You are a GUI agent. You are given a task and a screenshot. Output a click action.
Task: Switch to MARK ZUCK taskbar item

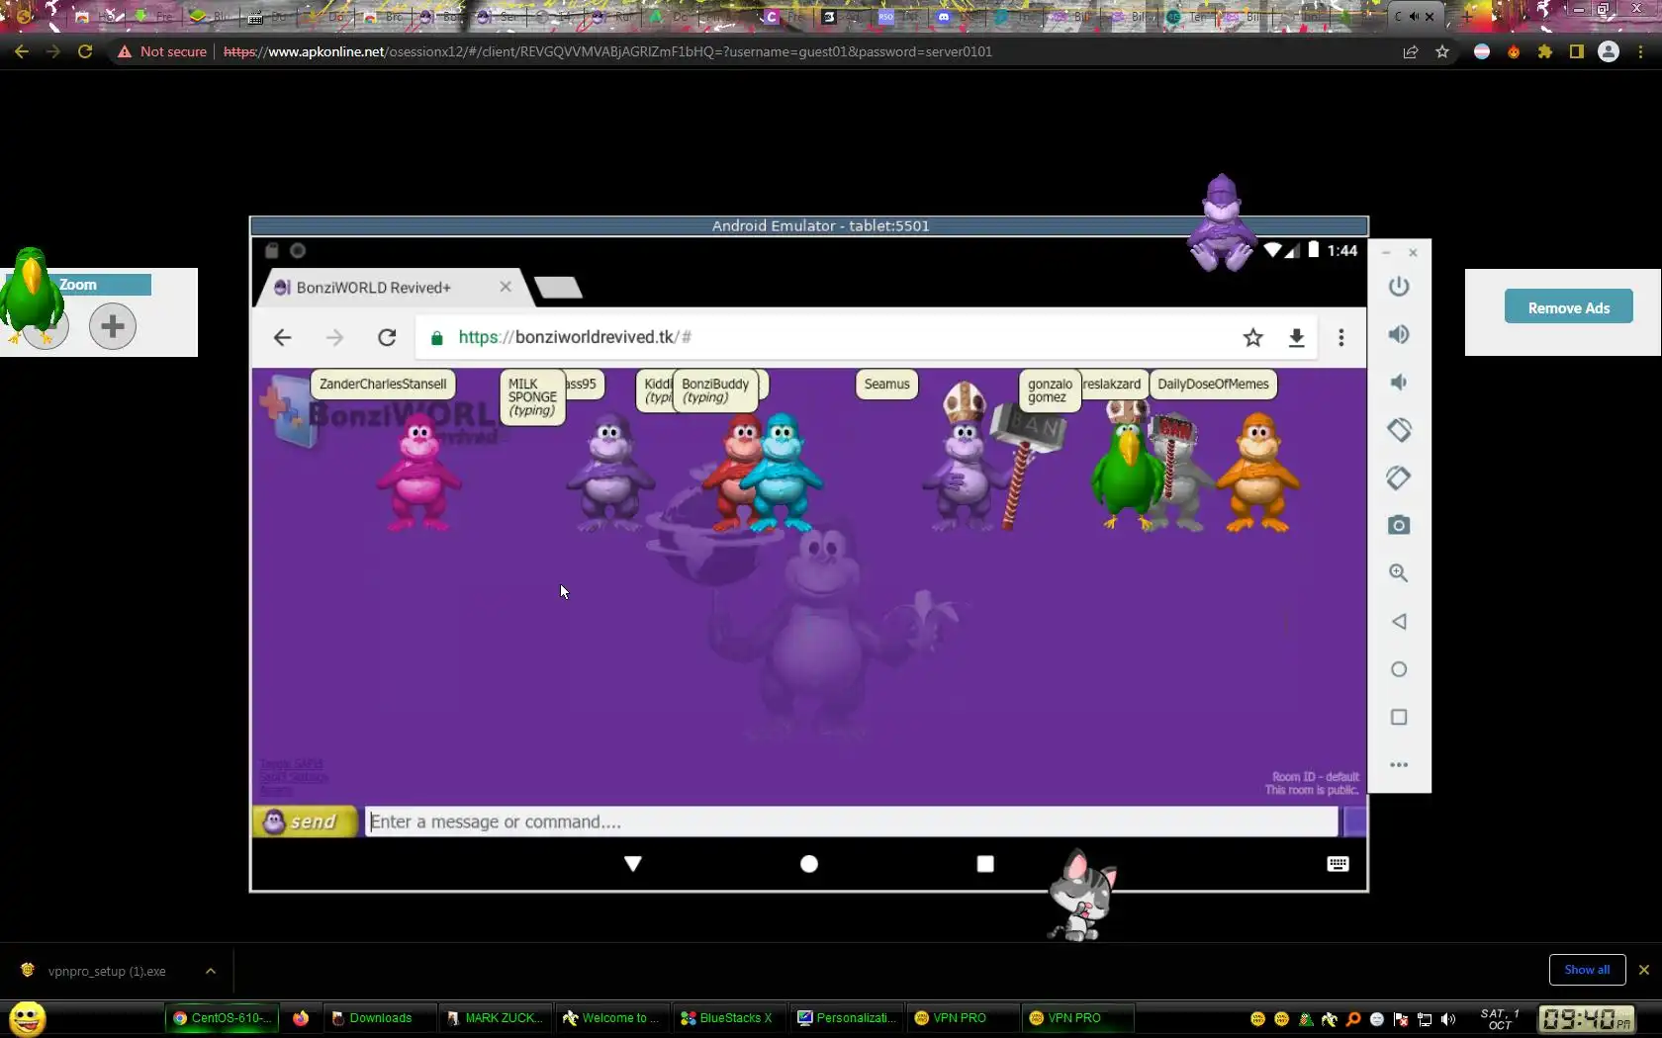495,1018
